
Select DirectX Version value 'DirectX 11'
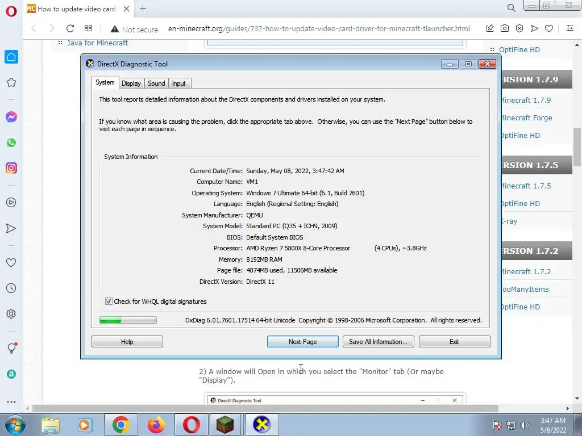coord(260,282)
